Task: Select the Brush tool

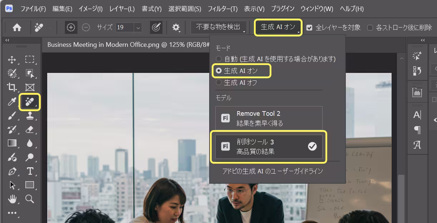Action: point(12,115)
